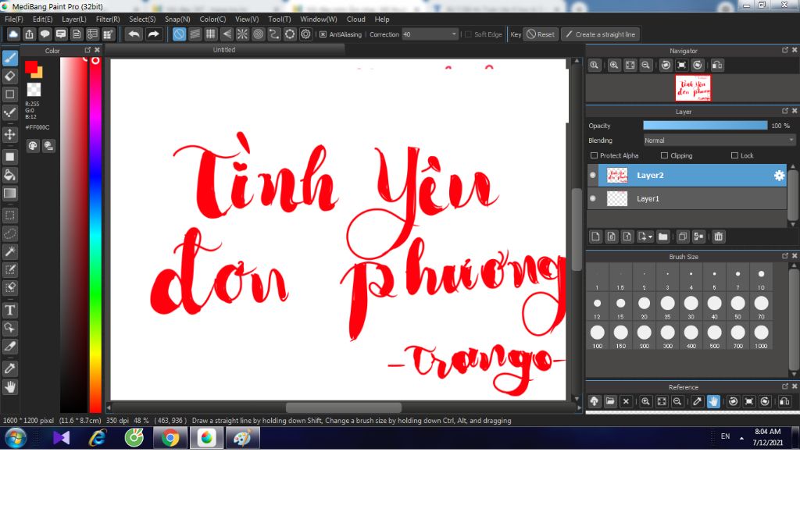The height and width of the screenshot is (516, 800).
Task: Close the Color panel
Action: click(x=98, y=49)
